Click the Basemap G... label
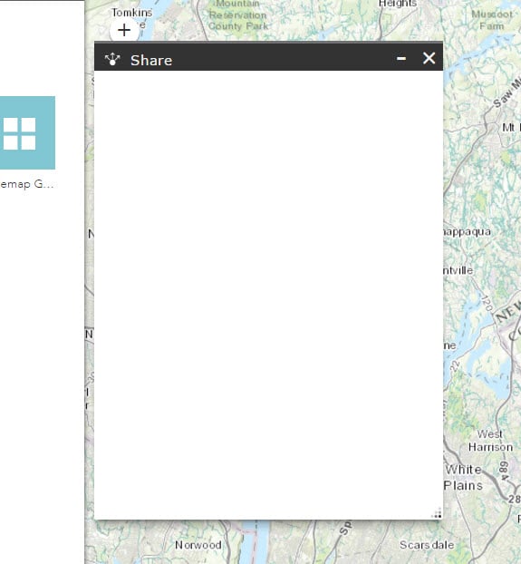This screenshot has height=564, width=521. pyautogui.click(x=27, y=184)
